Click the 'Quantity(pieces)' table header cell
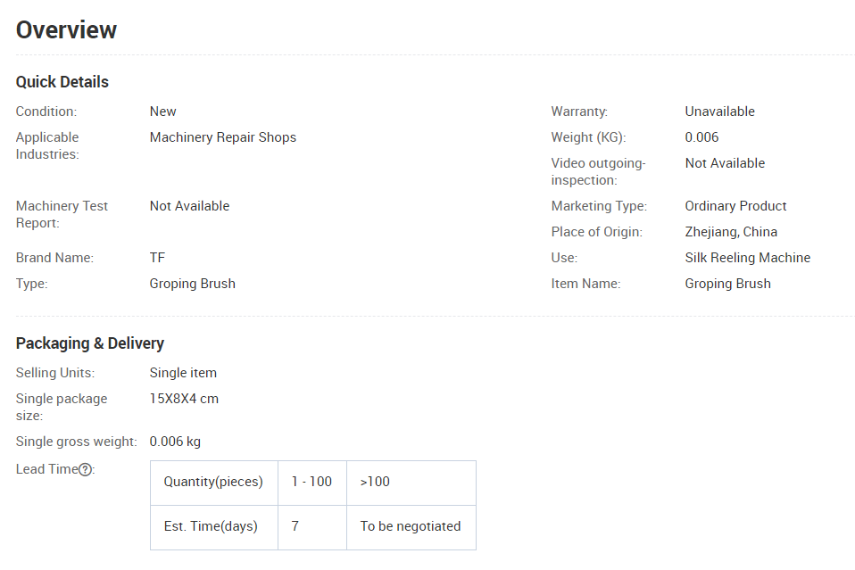Screen dimensions: 855x570 point(214,483)
